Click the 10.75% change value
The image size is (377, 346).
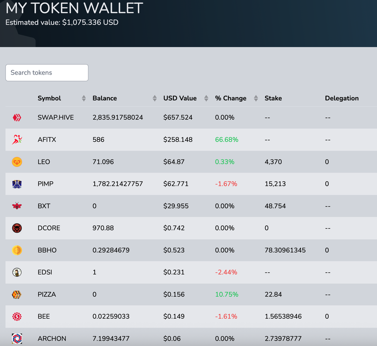tap(226, 294)
